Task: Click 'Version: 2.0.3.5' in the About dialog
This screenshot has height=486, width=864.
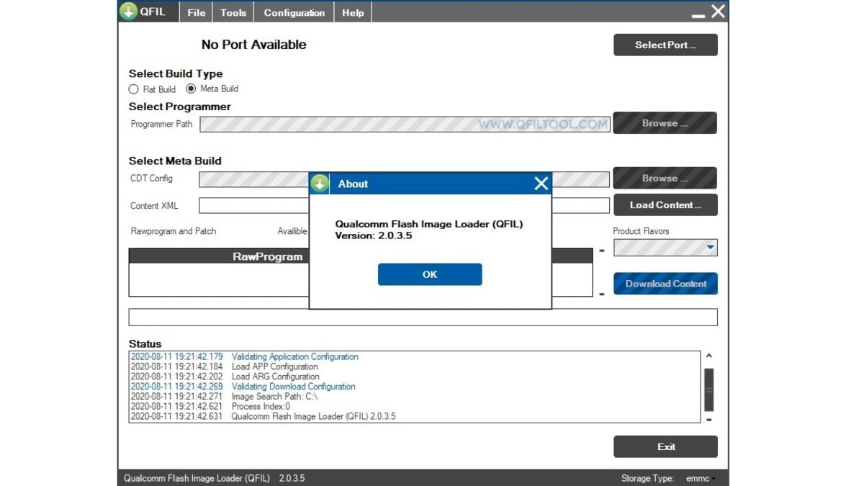Action: (374, 235)
